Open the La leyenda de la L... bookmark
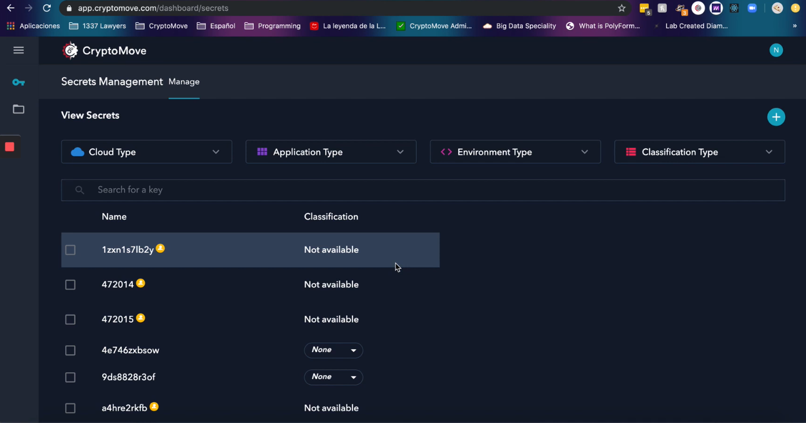The height and width of the screenshot is (423, 806). 348,26
